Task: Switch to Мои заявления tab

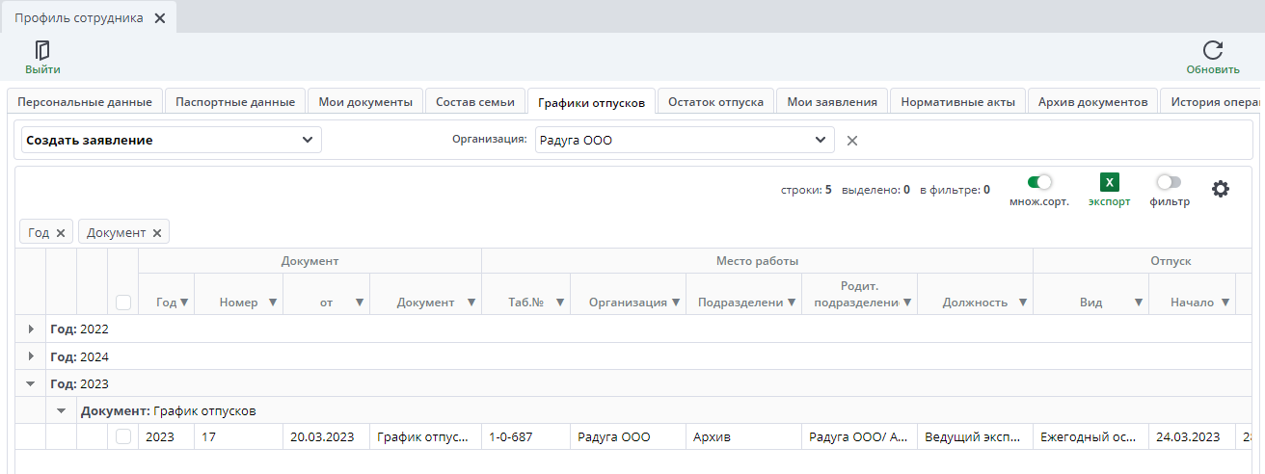Action: coord(832,101)
